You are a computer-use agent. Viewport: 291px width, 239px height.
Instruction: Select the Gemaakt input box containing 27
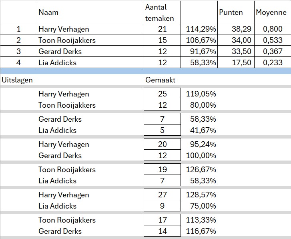pos(162,195)
